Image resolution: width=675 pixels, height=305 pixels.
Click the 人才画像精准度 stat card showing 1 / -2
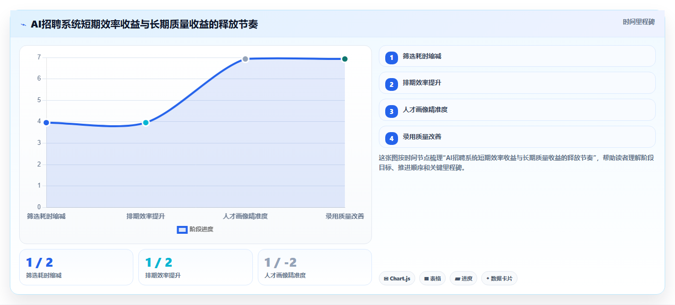[x=315, y=267]
